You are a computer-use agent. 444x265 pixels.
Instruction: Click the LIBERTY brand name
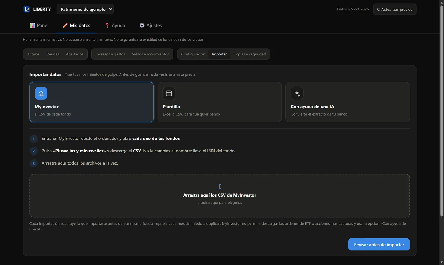click(42, 9)
